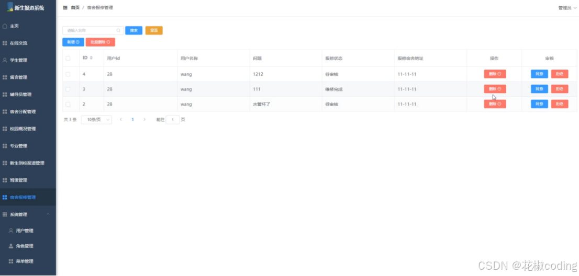
Task: Click the 首页 breadcrumb link
Action: point(75,7)
